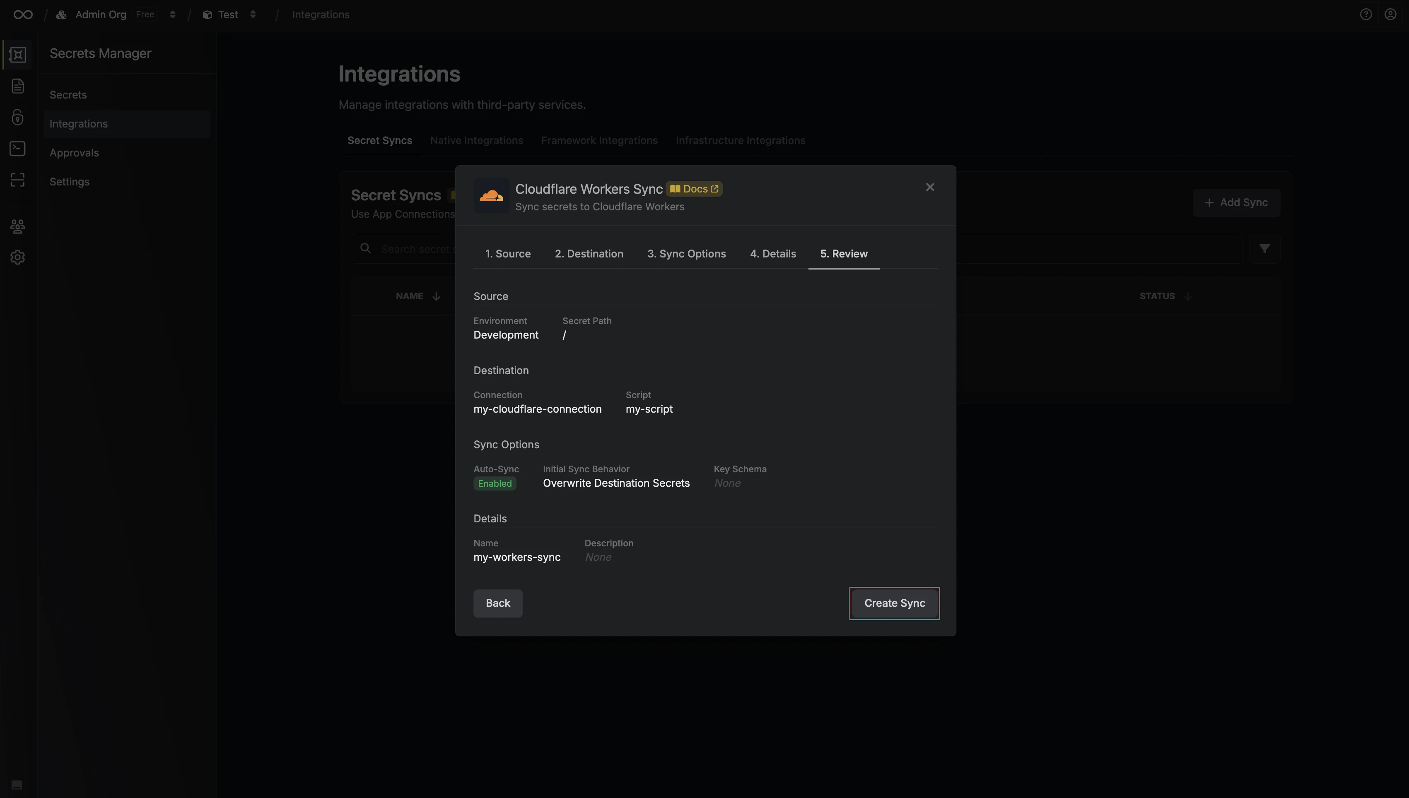Click the search magnifier icon
Image resolution: width=1409 pixels, height=798 pixels.
(x=365, y=248)
